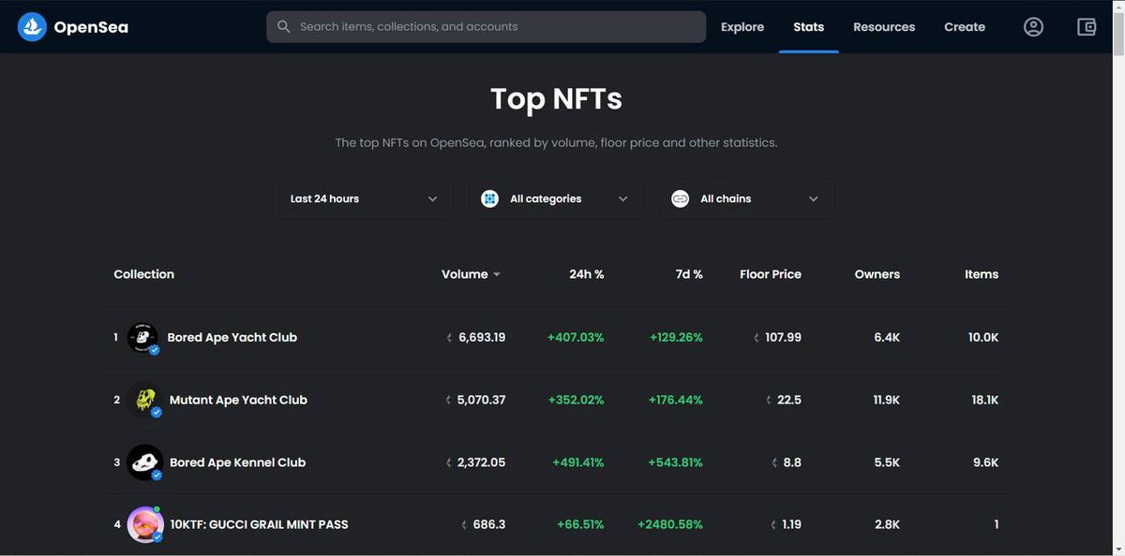Click volume value 6,693.19
The width and height of the screenshot is (1125, 556).
click(x=482, y=337)
